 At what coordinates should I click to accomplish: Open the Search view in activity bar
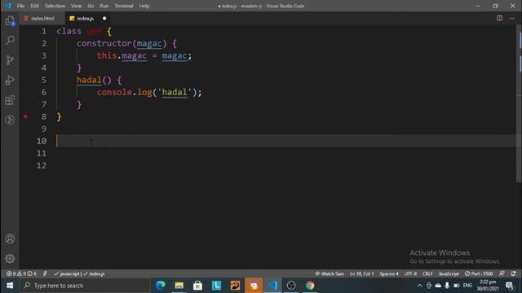[10, 40]
